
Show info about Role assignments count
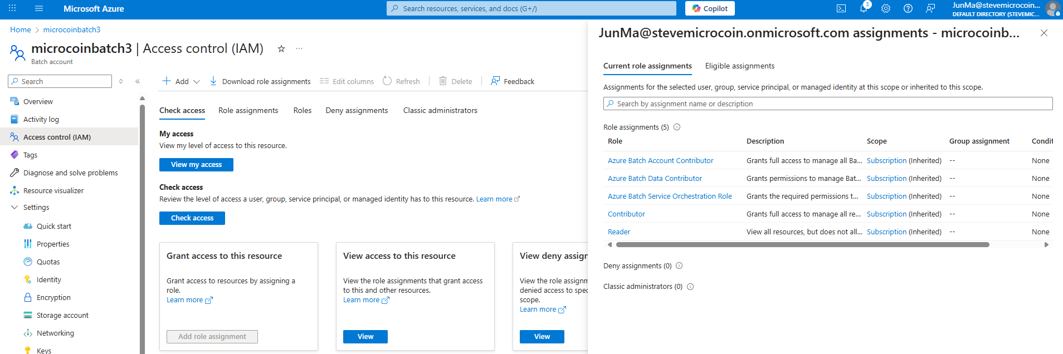click(677, 127)
